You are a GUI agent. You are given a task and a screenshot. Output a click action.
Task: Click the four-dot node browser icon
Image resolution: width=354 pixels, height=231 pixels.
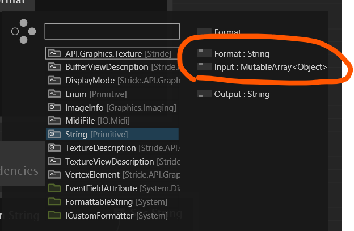tap(23, 31)
